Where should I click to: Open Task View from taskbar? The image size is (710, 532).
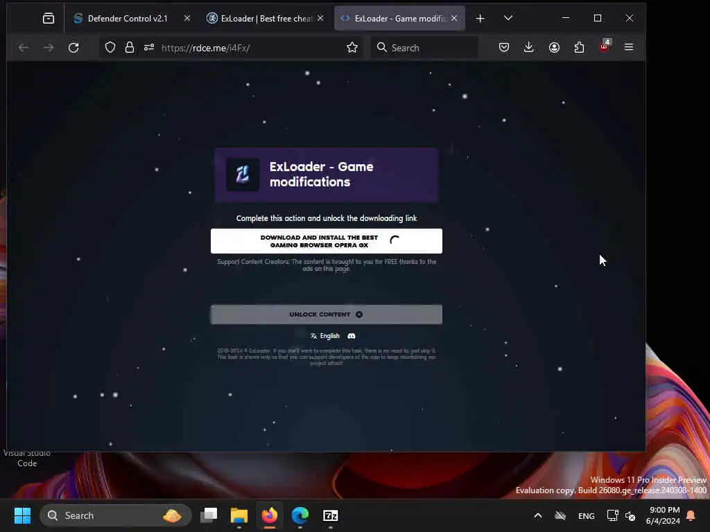[209, 515]
